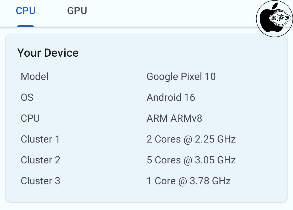Select the Google Pixel 10 value
The width and height of the screenshot is (293, 210).
pyautogui.click(x=181, y=77)
